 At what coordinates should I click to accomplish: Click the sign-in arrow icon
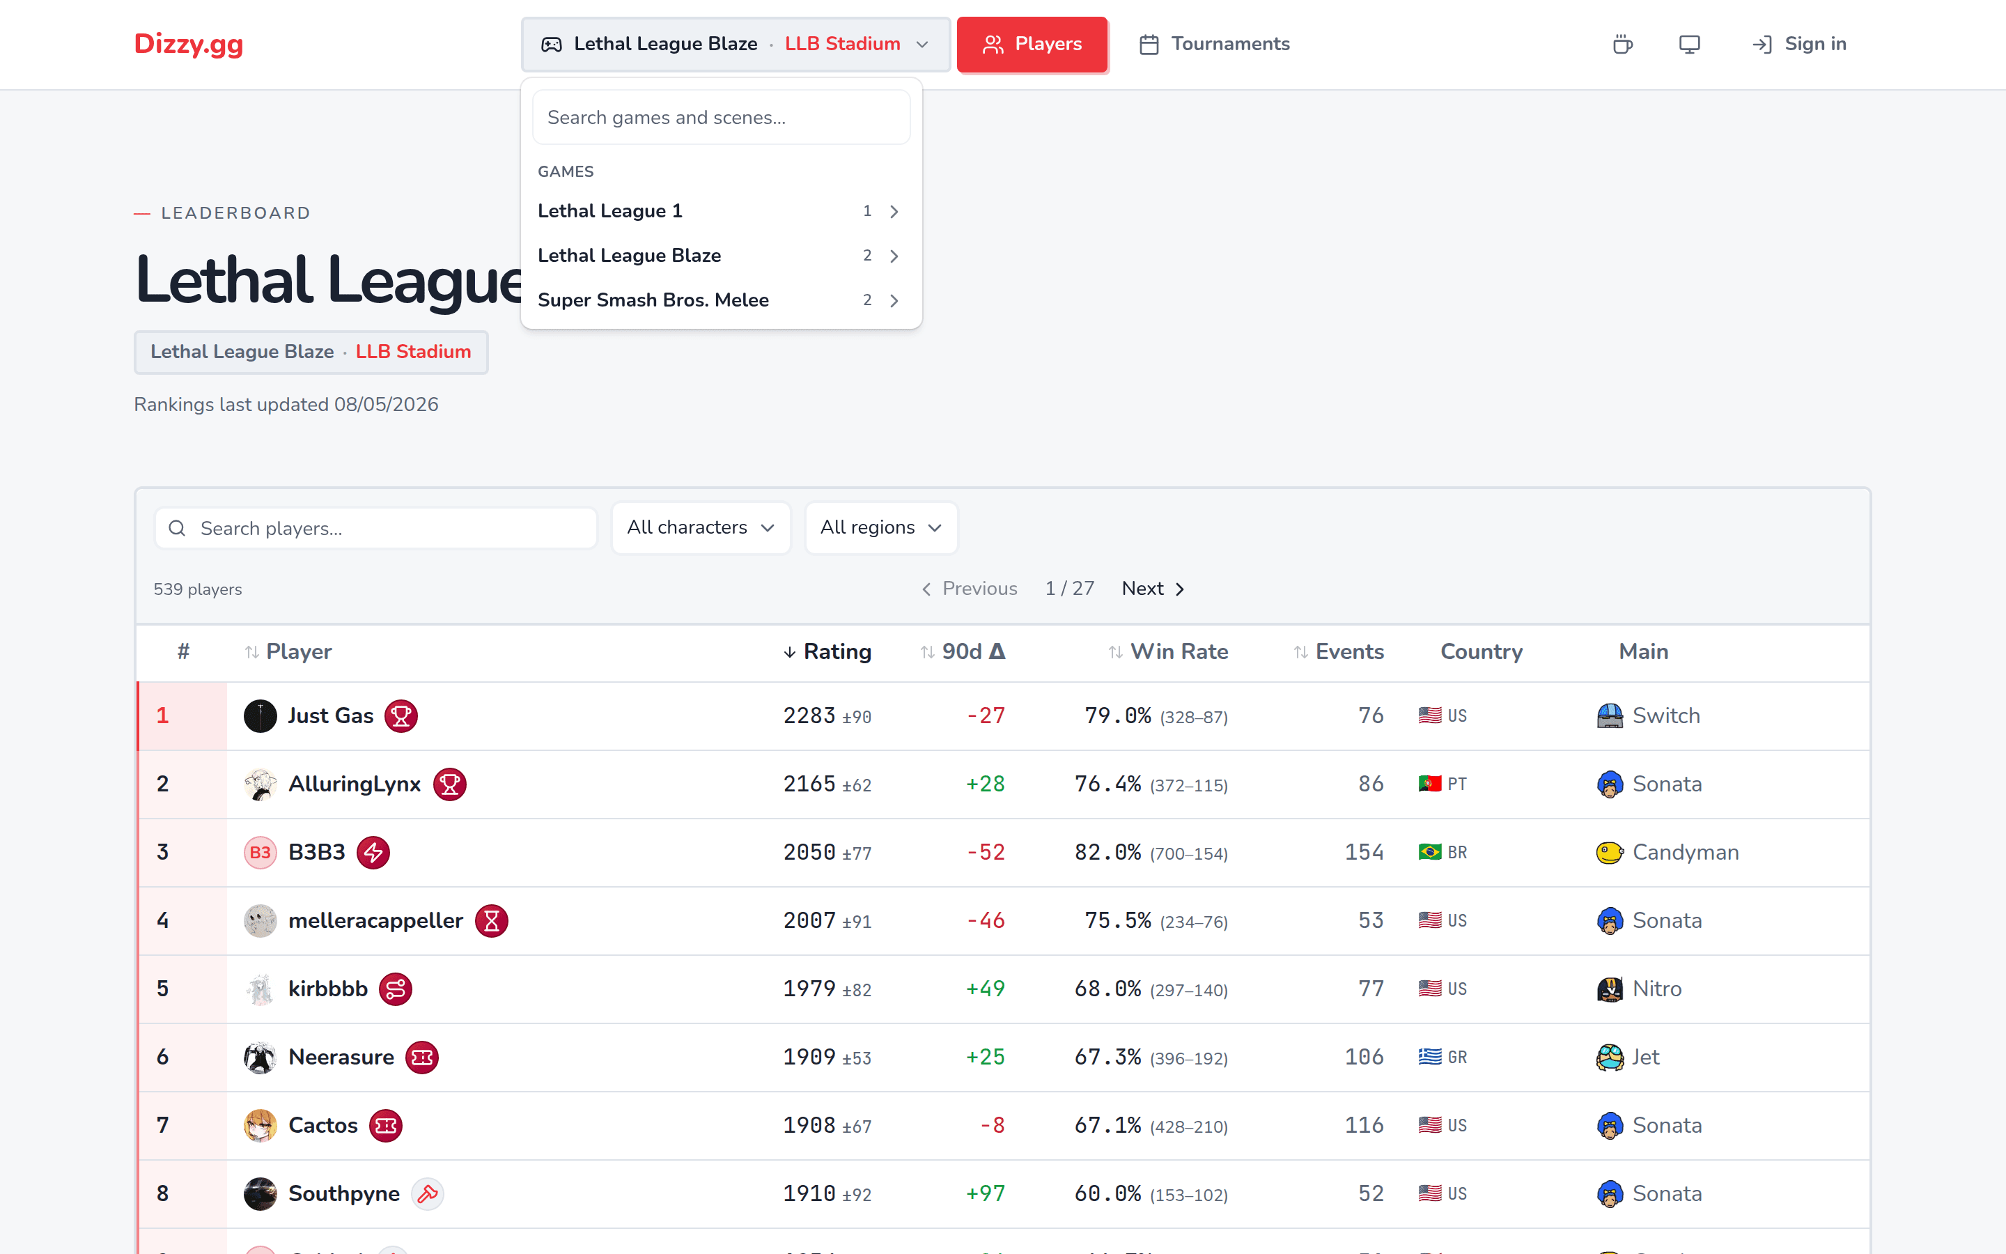click(1762, 44)
